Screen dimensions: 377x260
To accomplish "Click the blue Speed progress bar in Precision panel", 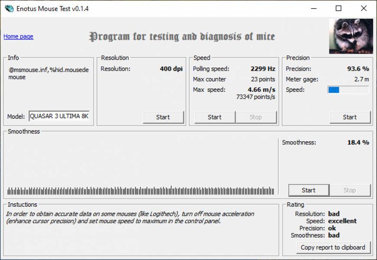I will 334,90.
